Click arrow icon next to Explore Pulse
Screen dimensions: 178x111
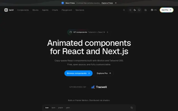click(x=116, y=3)
